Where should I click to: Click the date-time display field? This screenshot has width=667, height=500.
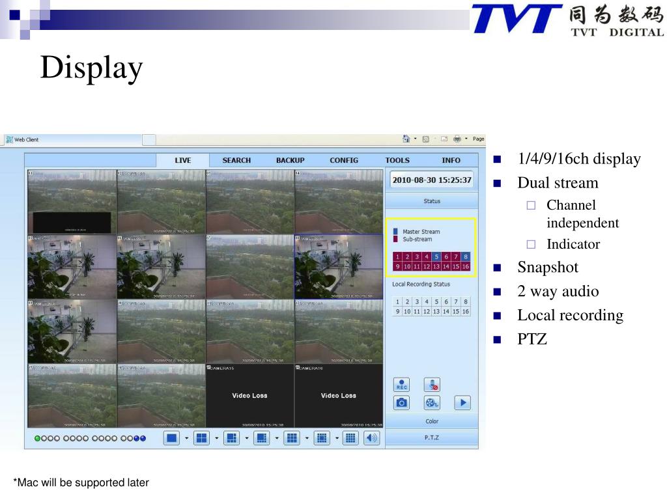(x=432, y=180)
